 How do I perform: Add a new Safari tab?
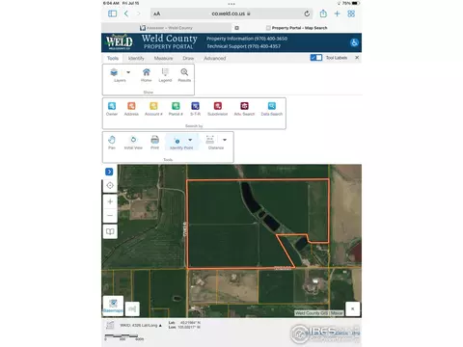(x=337, y=13)
